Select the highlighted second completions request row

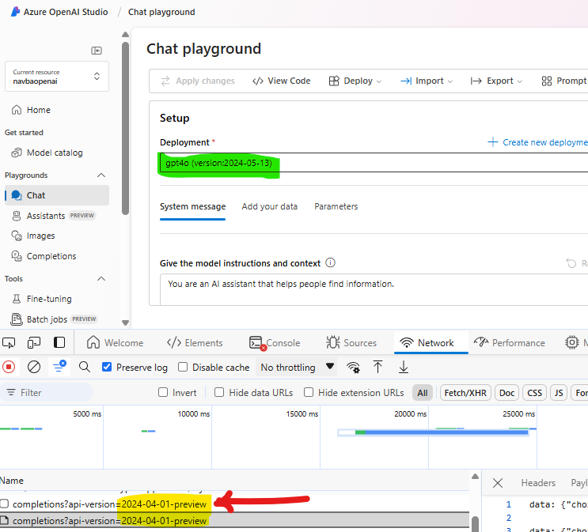(x=234, y=521)
